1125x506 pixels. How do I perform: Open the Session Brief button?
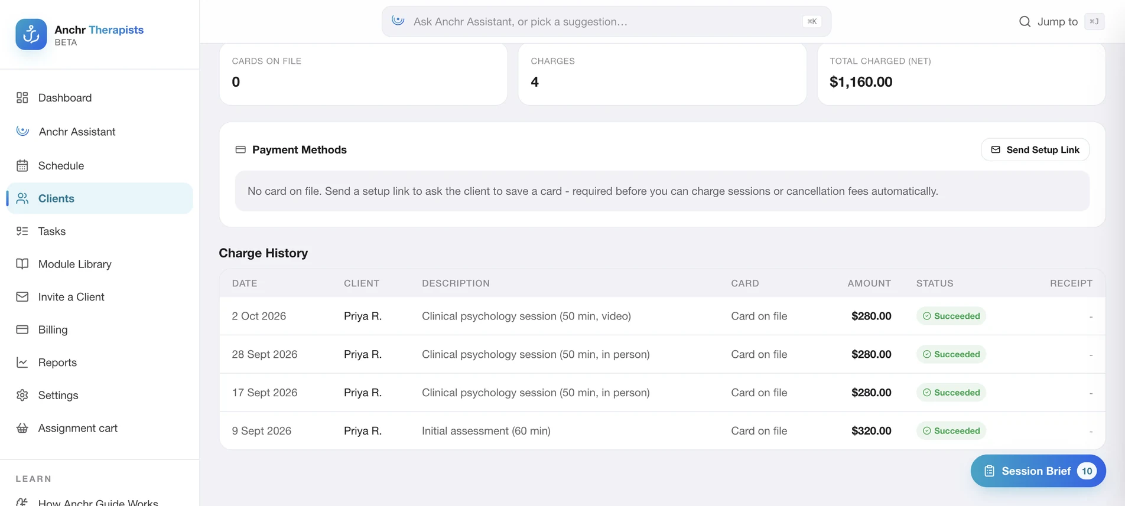tap(1038, 471)
